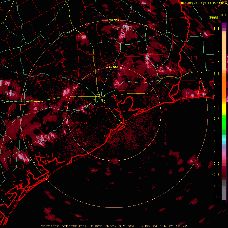Click the 100 NMI range ring label
Viewport: 228px width, 228px height.
[114, 20]
